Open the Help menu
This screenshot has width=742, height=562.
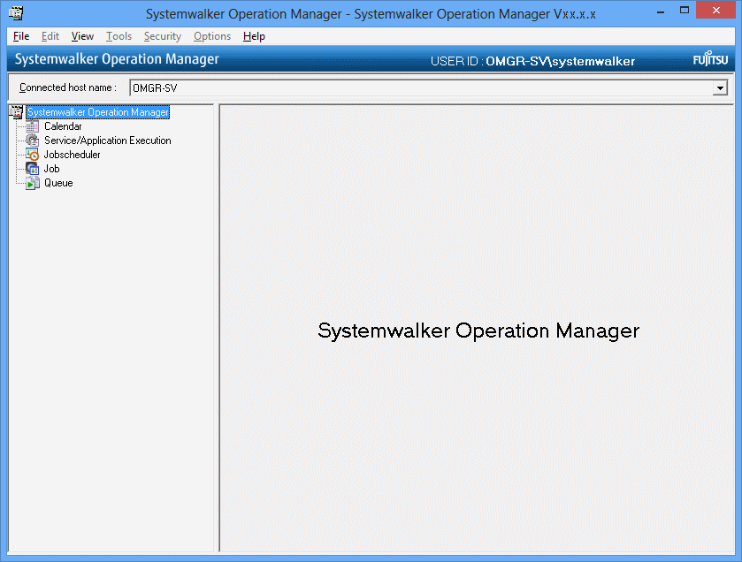pos(254,36)
